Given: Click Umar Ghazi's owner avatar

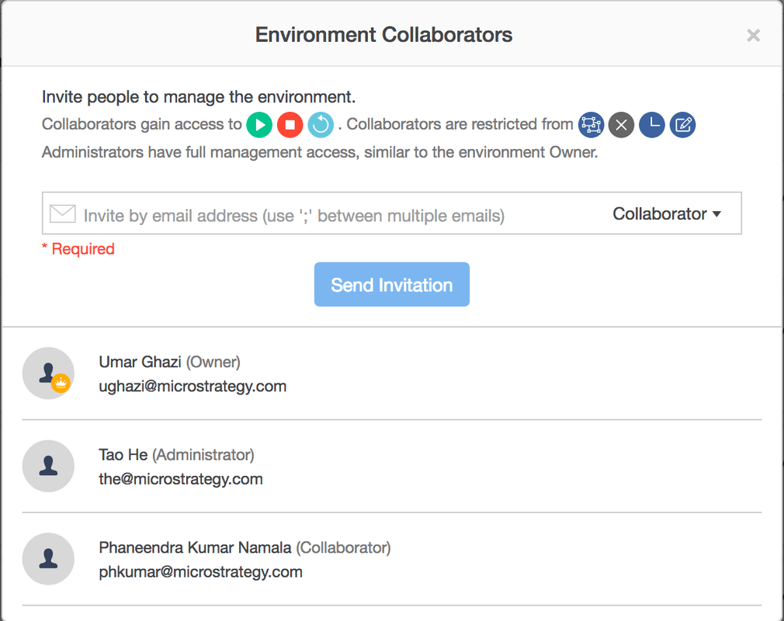Looking at the screenshot, I should [x=48, y=373].
